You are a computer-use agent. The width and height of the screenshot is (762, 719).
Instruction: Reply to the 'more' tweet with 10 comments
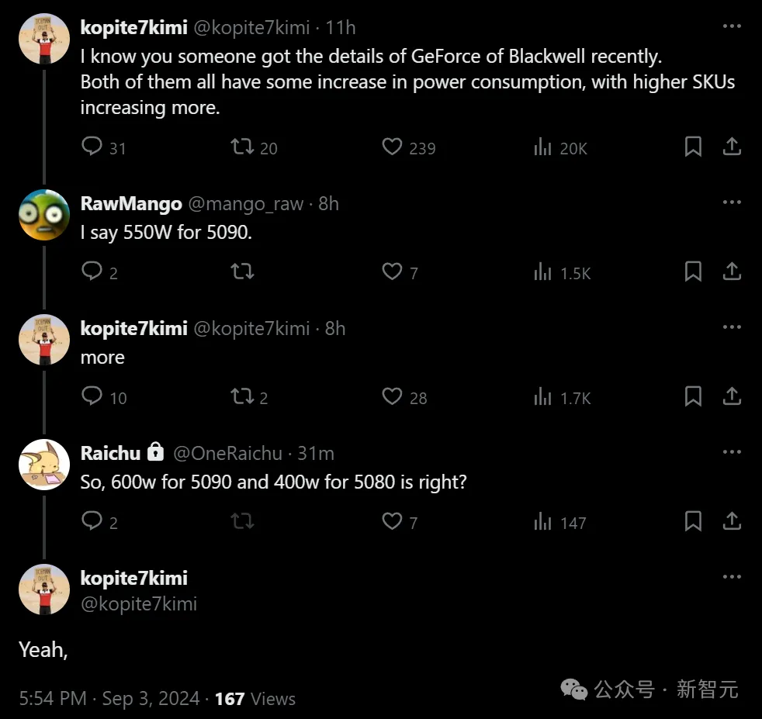coord(92,396)
